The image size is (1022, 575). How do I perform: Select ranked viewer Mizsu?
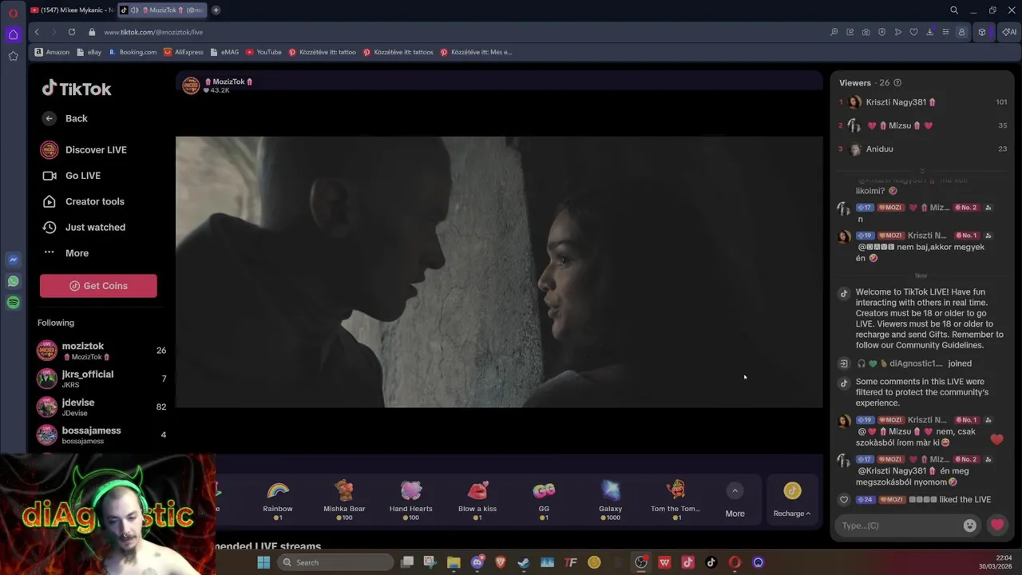922,125
